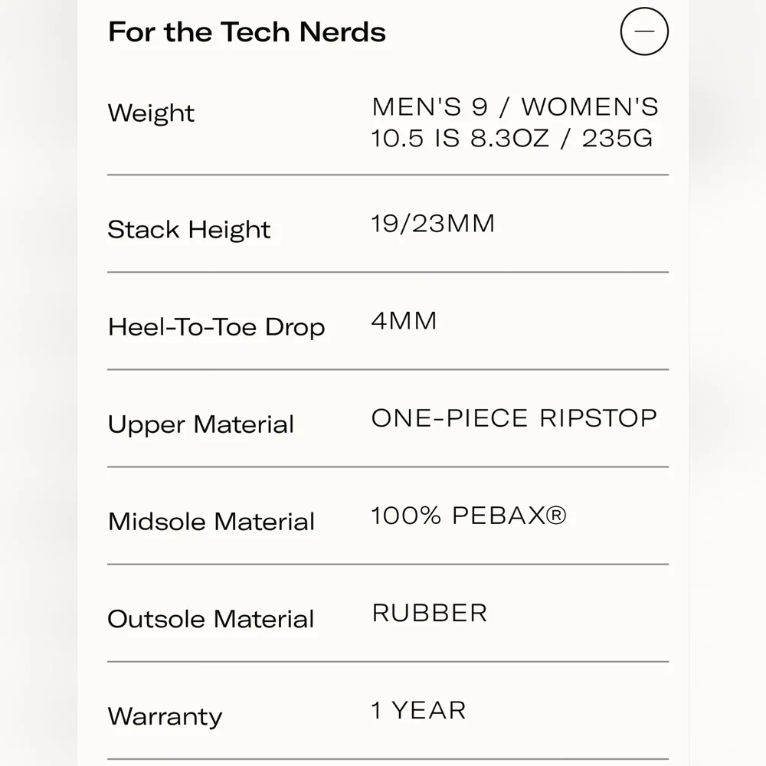Click the 235G weight text
The image size is (766, 766).
(x=617, y=138)
